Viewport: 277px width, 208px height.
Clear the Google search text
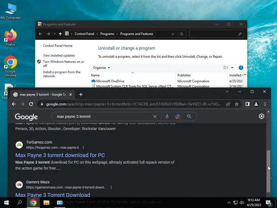coord(155,116)
